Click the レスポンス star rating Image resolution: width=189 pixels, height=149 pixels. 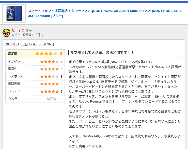point(50,77)
